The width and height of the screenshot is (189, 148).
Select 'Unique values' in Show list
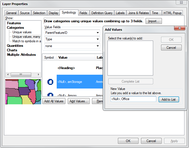click(x=22, y=32)
